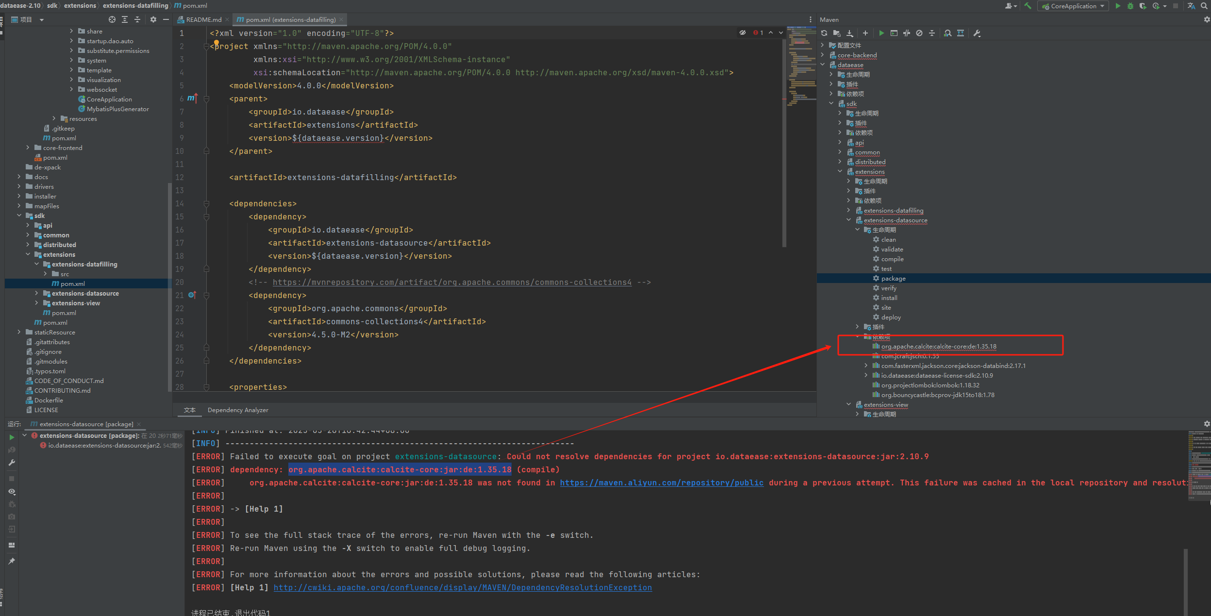
Task: Open DependencyResolutionException help link
Action: (x=463, y=587)
